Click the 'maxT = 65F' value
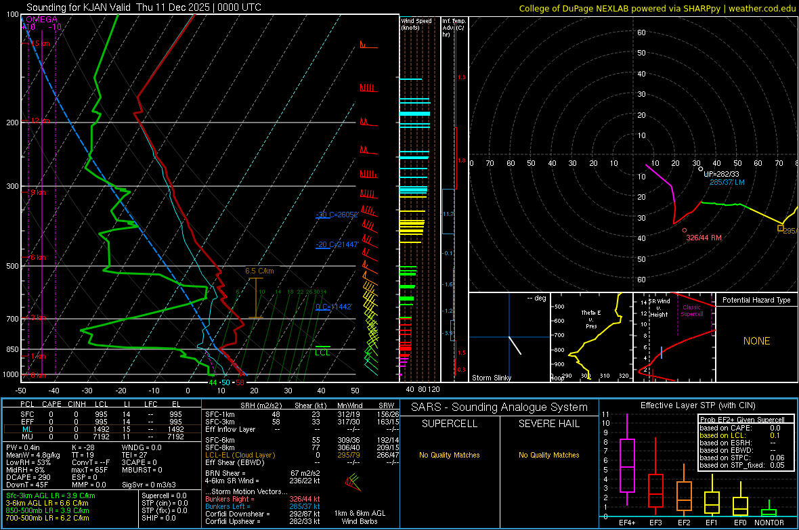 click(89, 470)
